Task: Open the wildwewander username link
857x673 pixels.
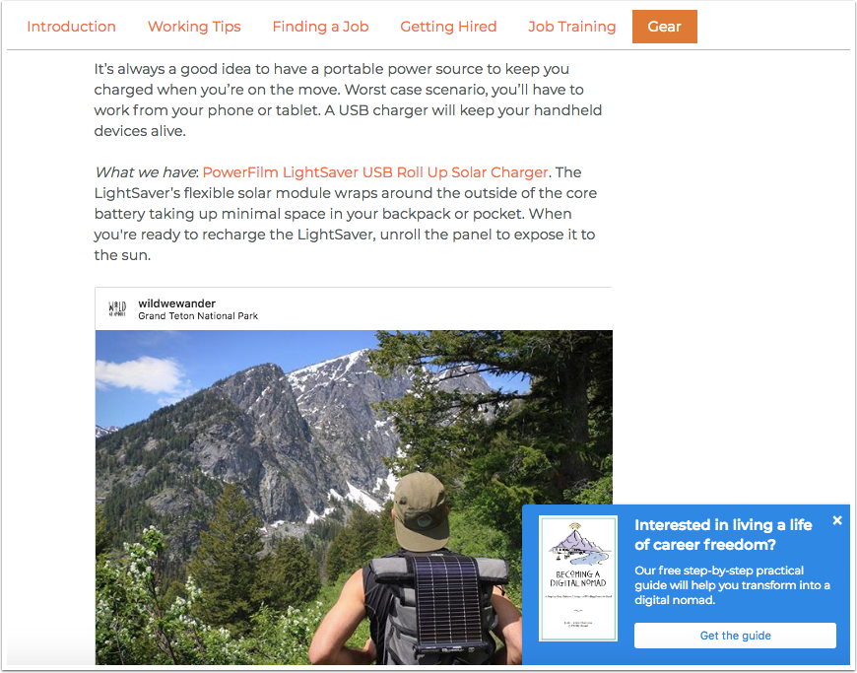Action: [x=176, y=303]
